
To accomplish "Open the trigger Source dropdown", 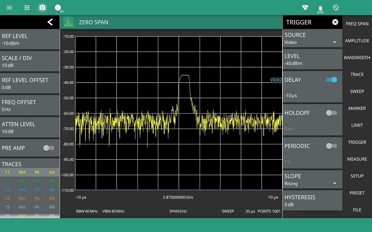I will tap(312, 38).
